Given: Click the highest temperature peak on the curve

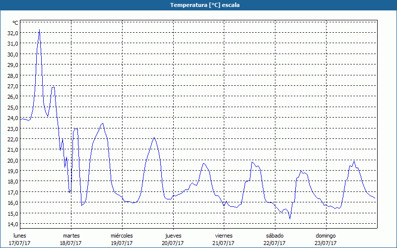Looking at the screenshot, I should [x=39, y=30].
